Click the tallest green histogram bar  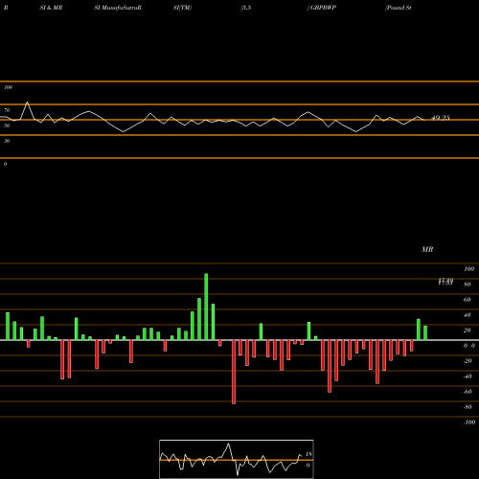tap(206, 307)
